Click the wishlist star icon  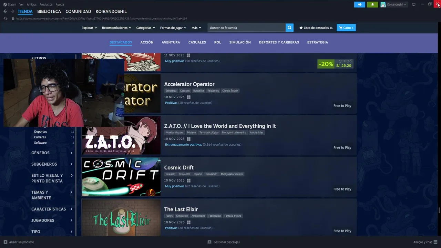coord(301,28)
